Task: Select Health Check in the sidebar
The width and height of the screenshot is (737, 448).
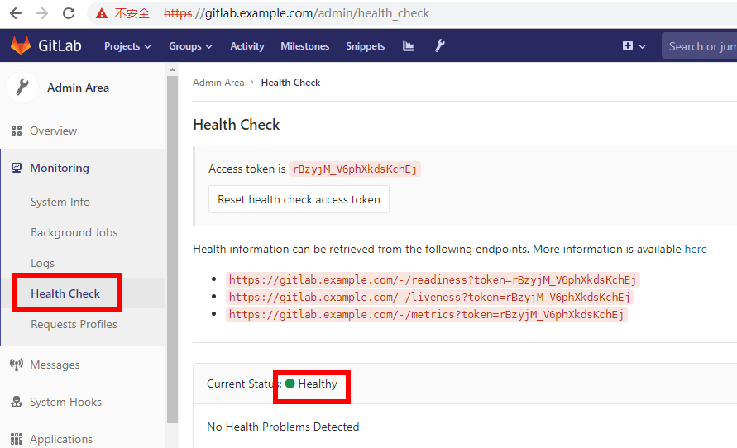Action: click(65, 293)
